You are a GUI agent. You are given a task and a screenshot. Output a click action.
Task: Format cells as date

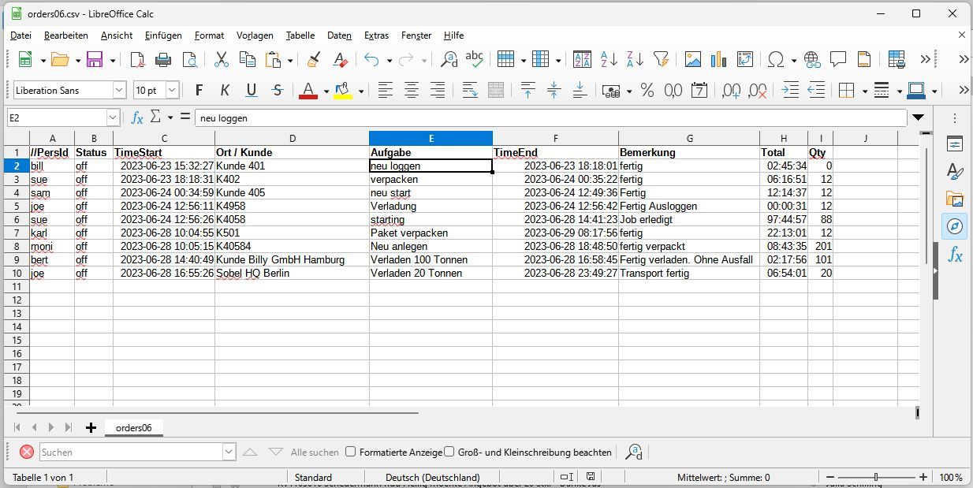pos(699,91)
